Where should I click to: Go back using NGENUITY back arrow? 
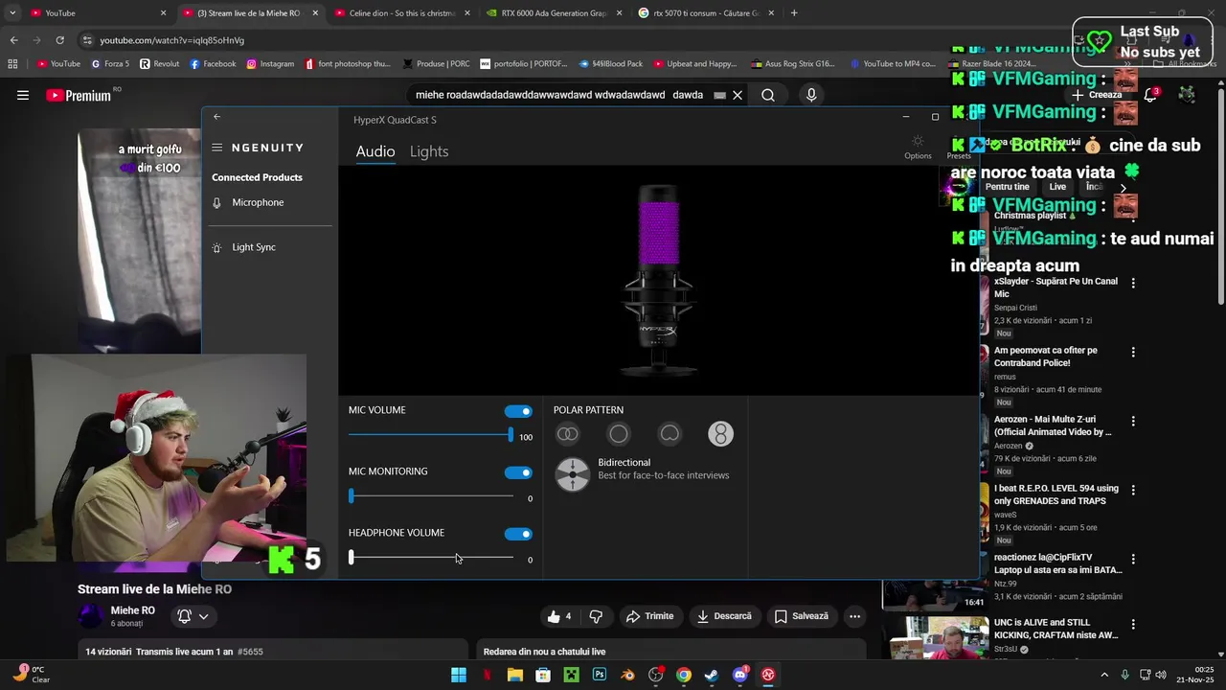pyautogui.click(x=216, y=117)
